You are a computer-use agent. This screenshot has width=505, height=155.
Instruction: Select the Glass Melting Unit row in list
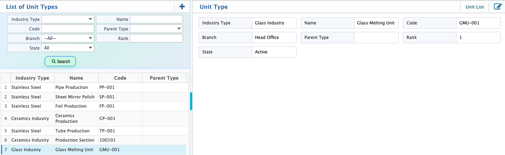click(x=94, y=150)
